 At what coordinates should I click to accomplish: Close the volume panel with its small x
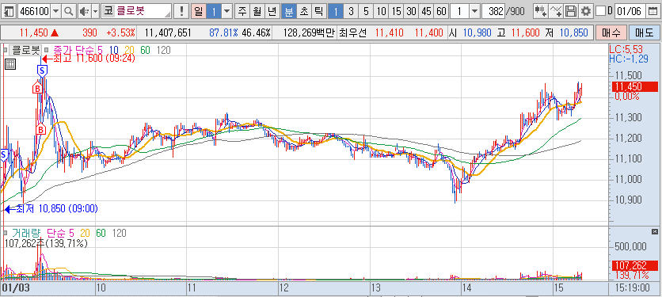click(x=655, y=232)
